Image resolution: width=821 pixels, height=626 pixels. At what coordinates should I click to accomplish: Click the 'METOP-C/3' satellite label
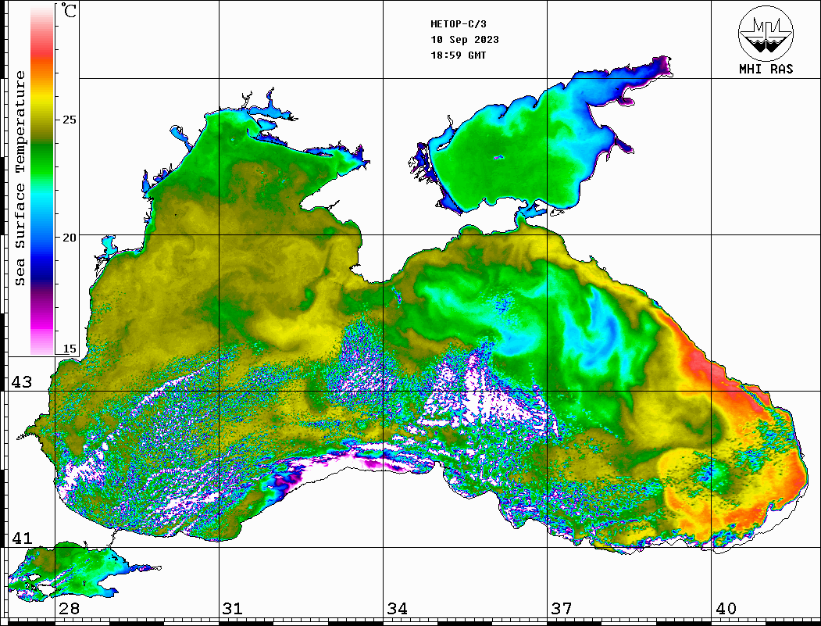[458, 24]
